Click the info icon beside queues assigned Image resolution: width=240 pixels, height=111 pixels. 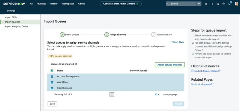coord(49,56)
